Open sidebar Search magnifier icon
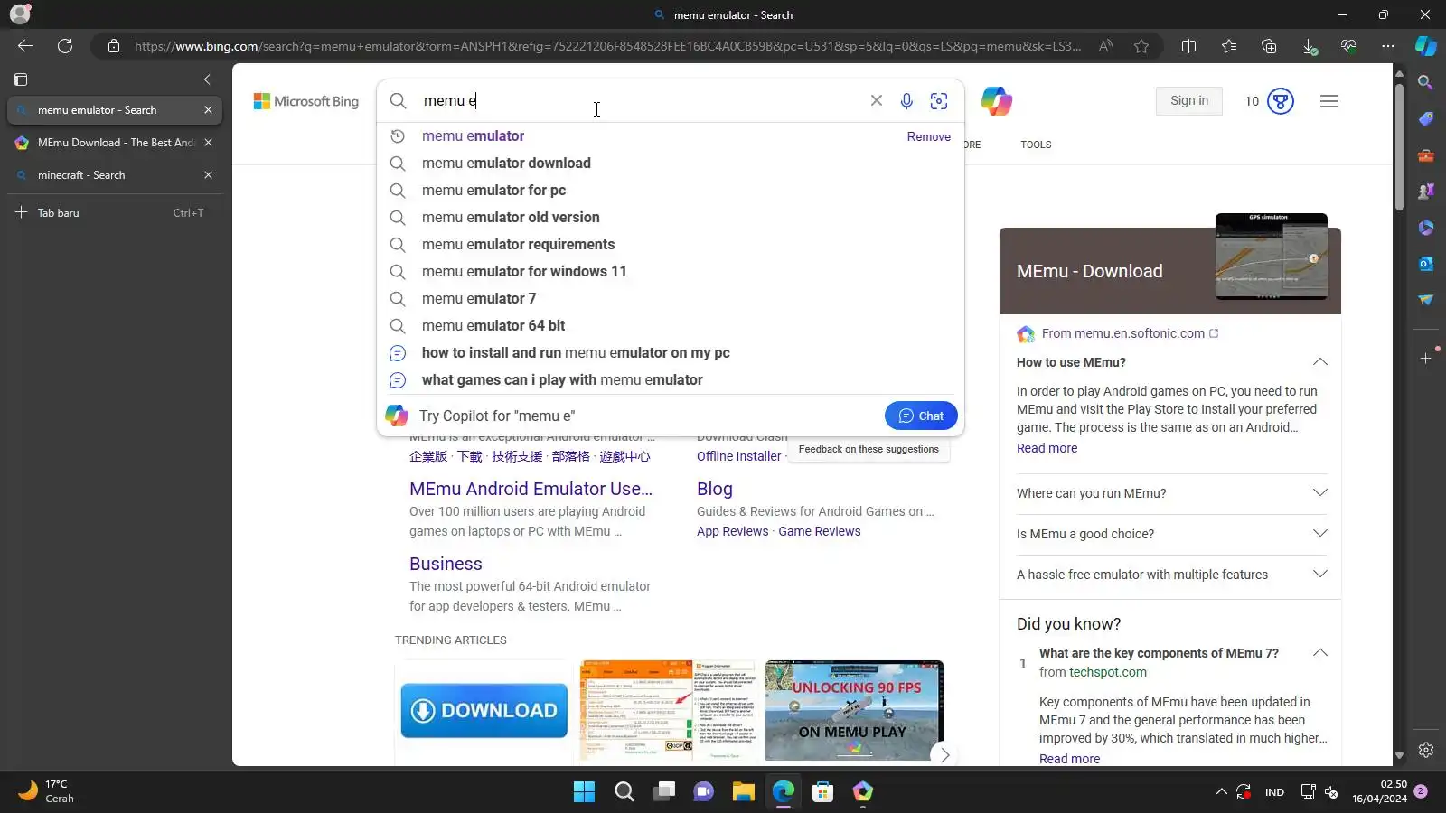 tap(1426, 83)
